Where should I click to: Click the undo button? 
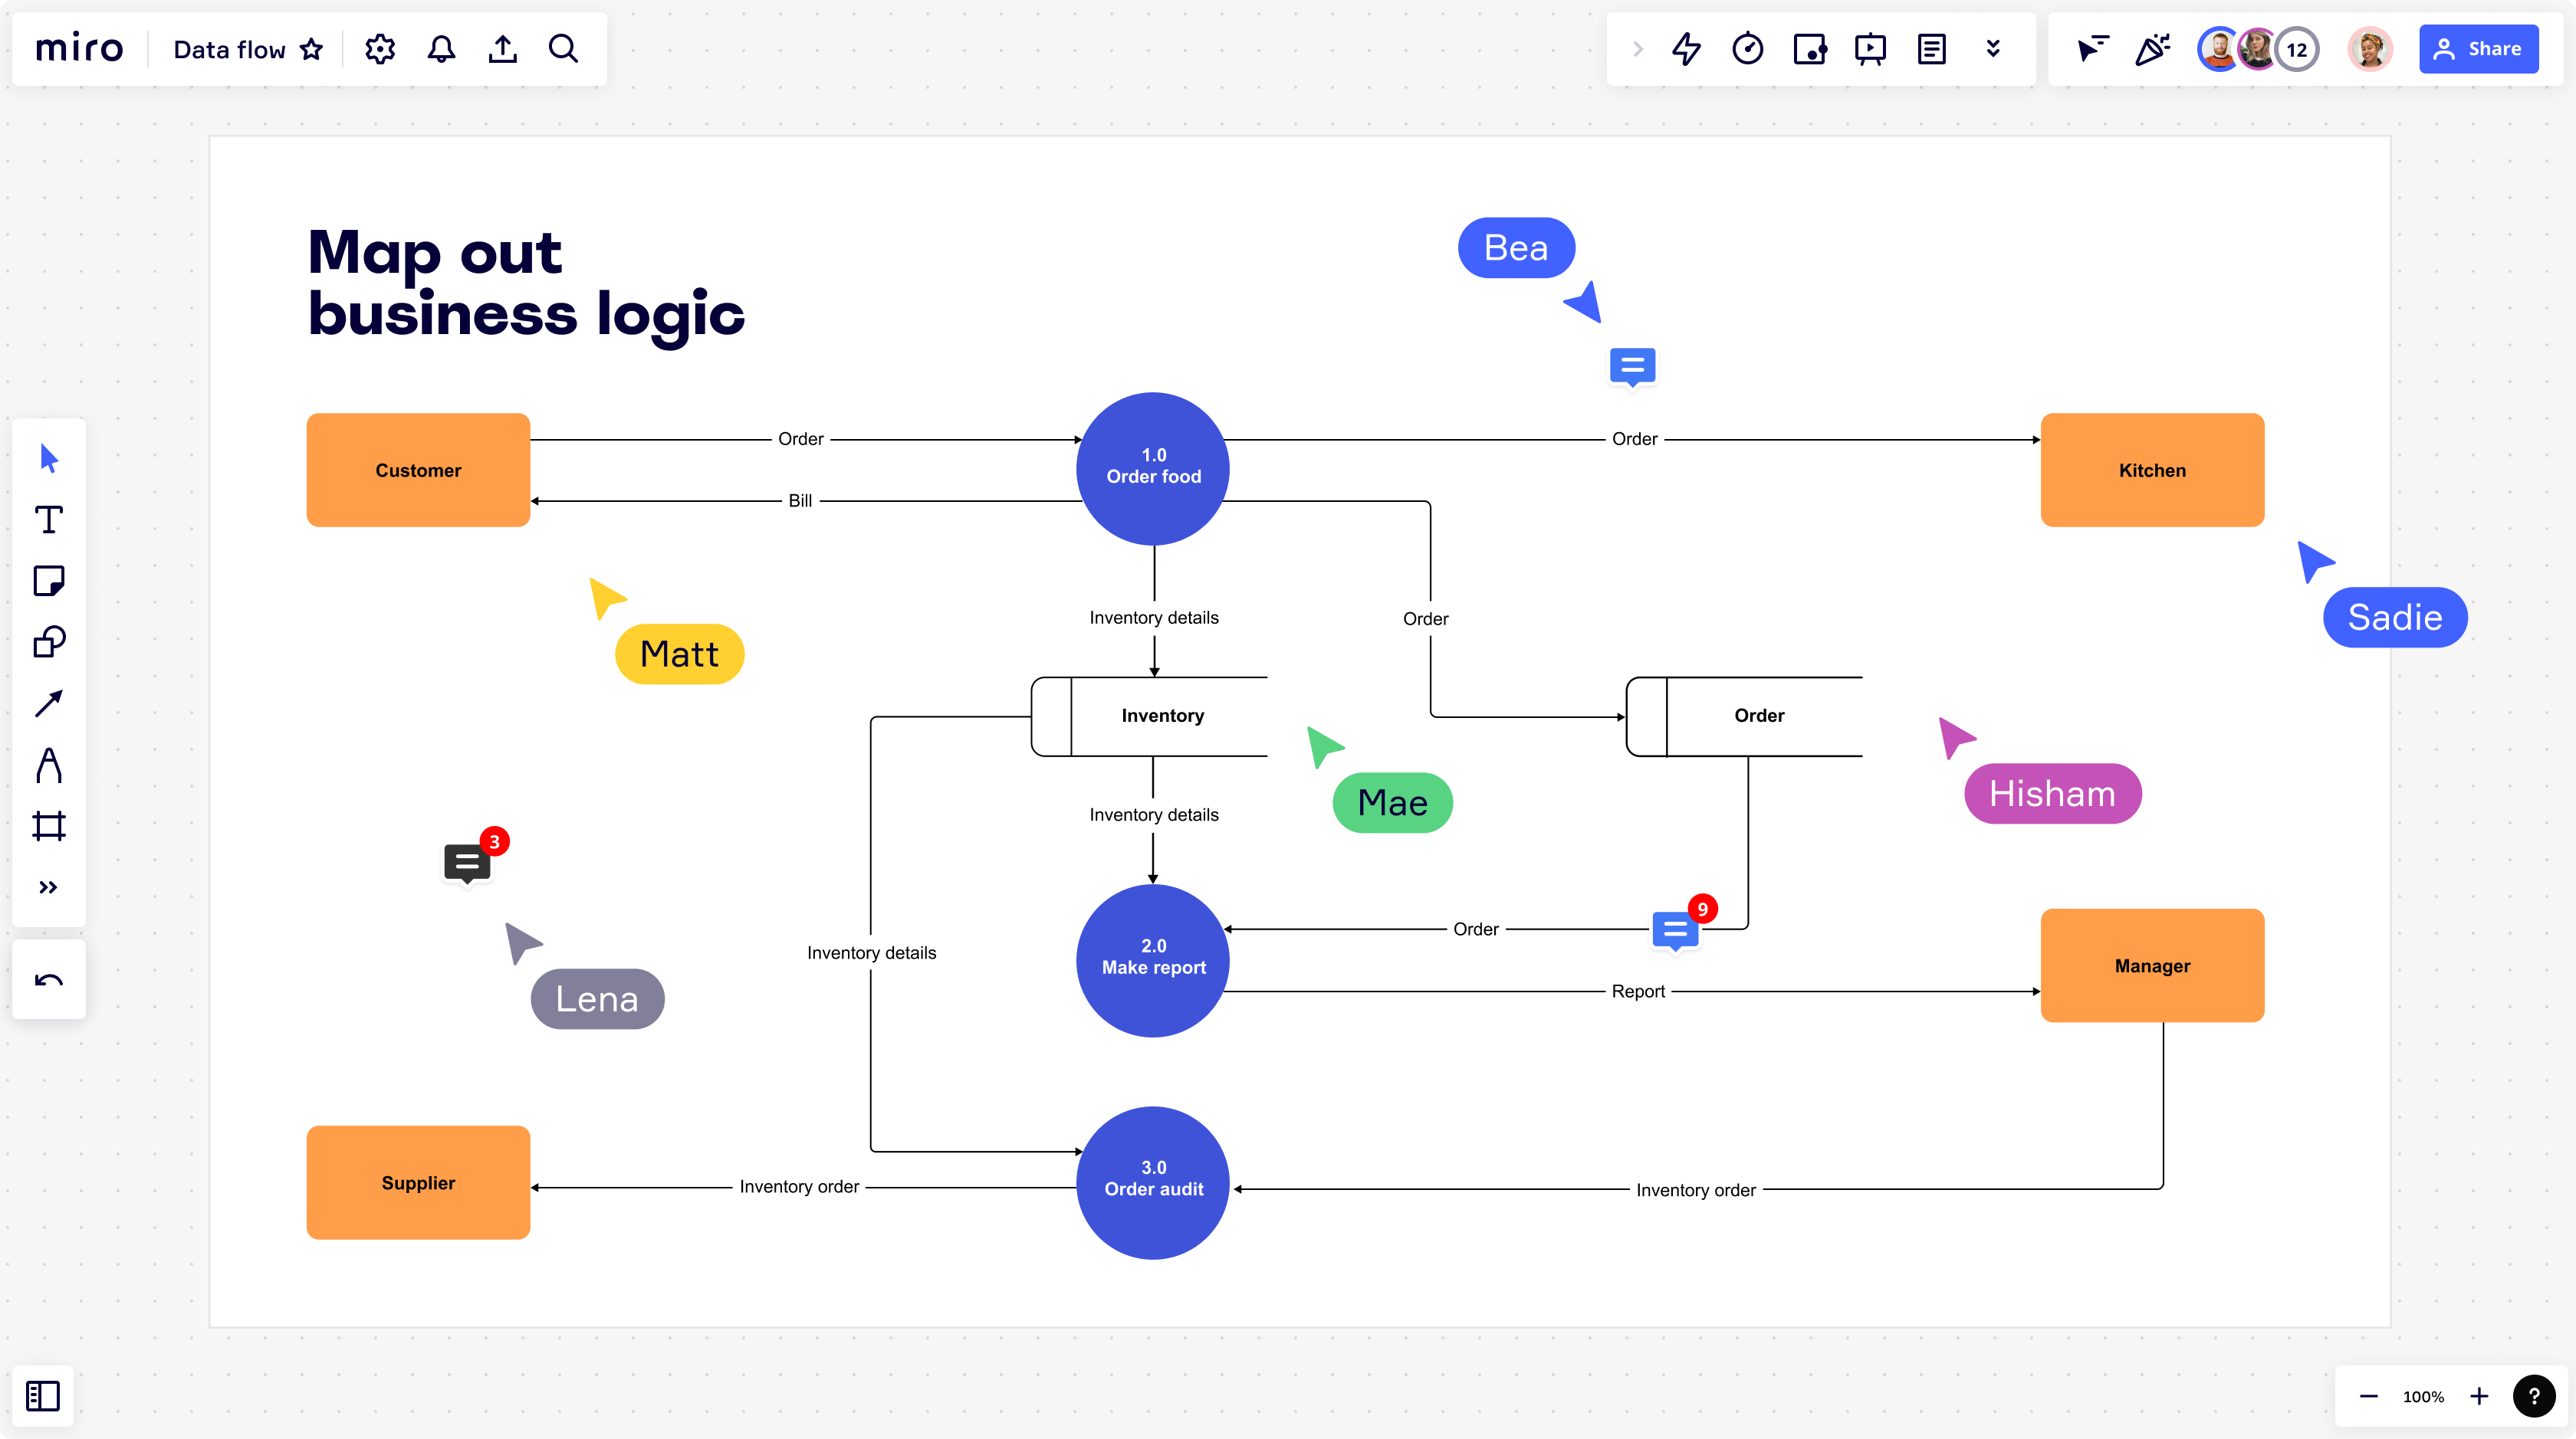(48, 980)
